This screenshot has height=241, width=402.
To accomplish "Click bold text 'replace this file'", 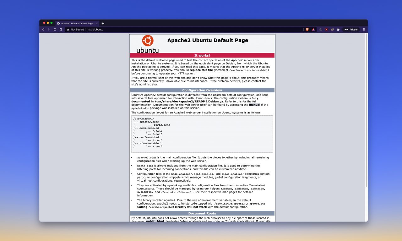I will coord(201,70).
